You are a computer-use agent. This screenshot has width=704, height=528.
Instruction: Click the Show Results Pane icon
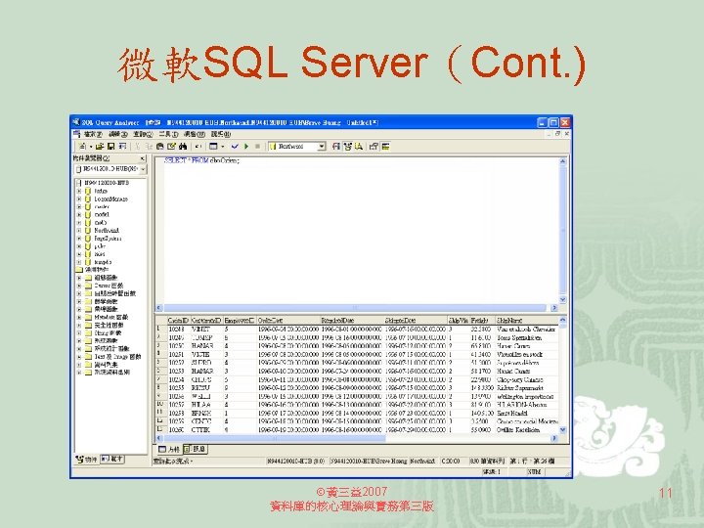pos(385,147)
